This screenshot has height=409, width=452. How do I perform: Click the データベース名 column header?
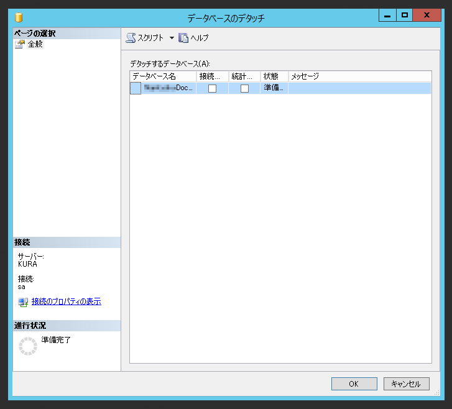tap(163, 76)
